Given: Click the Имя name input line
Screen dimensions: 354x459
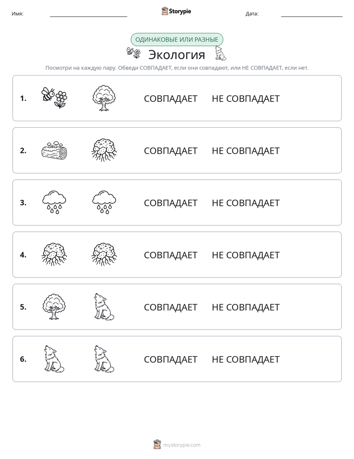Looking at the screenshot, I should coord(88,14).
